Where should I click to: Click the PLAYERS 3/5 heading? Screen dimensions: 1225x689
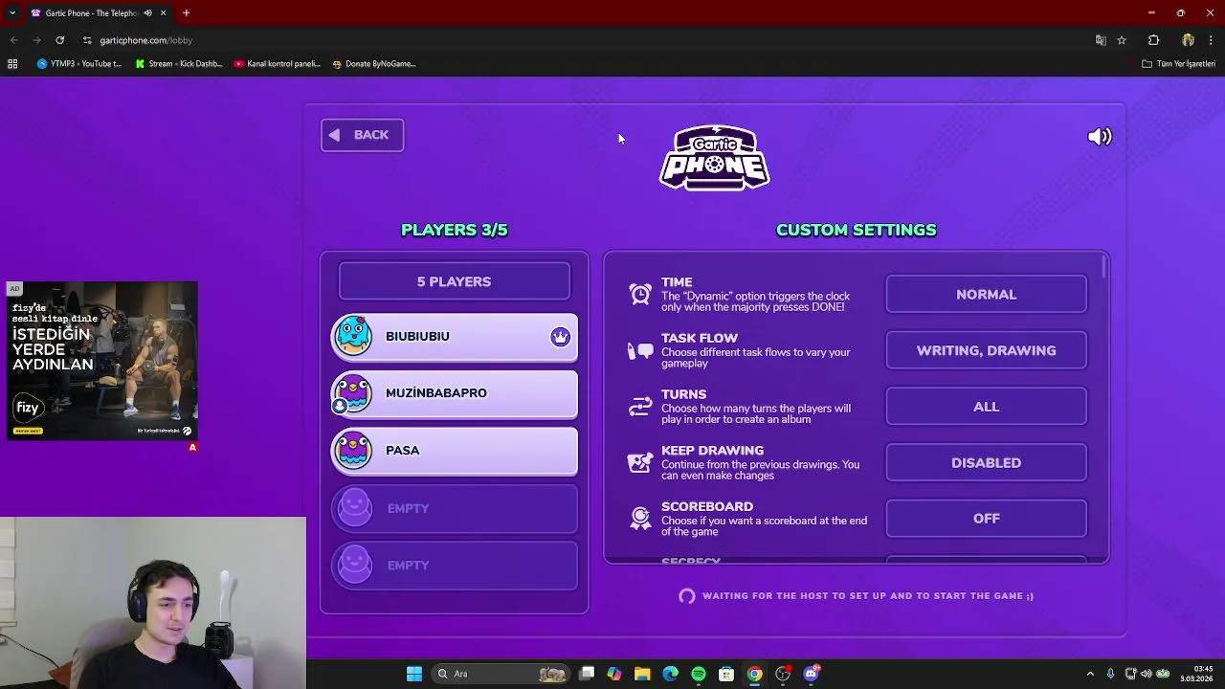click(454, 230)
